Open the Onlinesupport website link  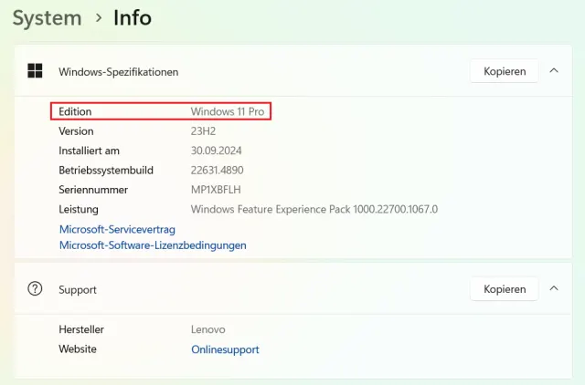coord(225,349)
